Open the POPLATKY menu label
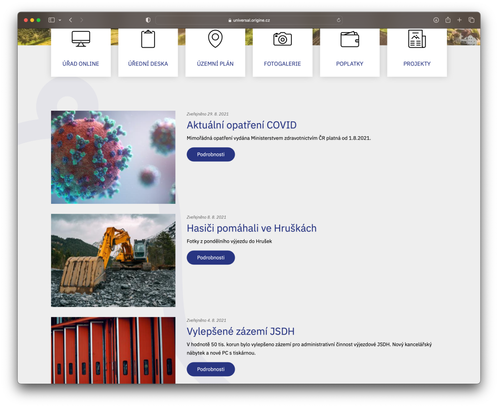Viewport: 498px width, 407px height. [x=350, y=64]
